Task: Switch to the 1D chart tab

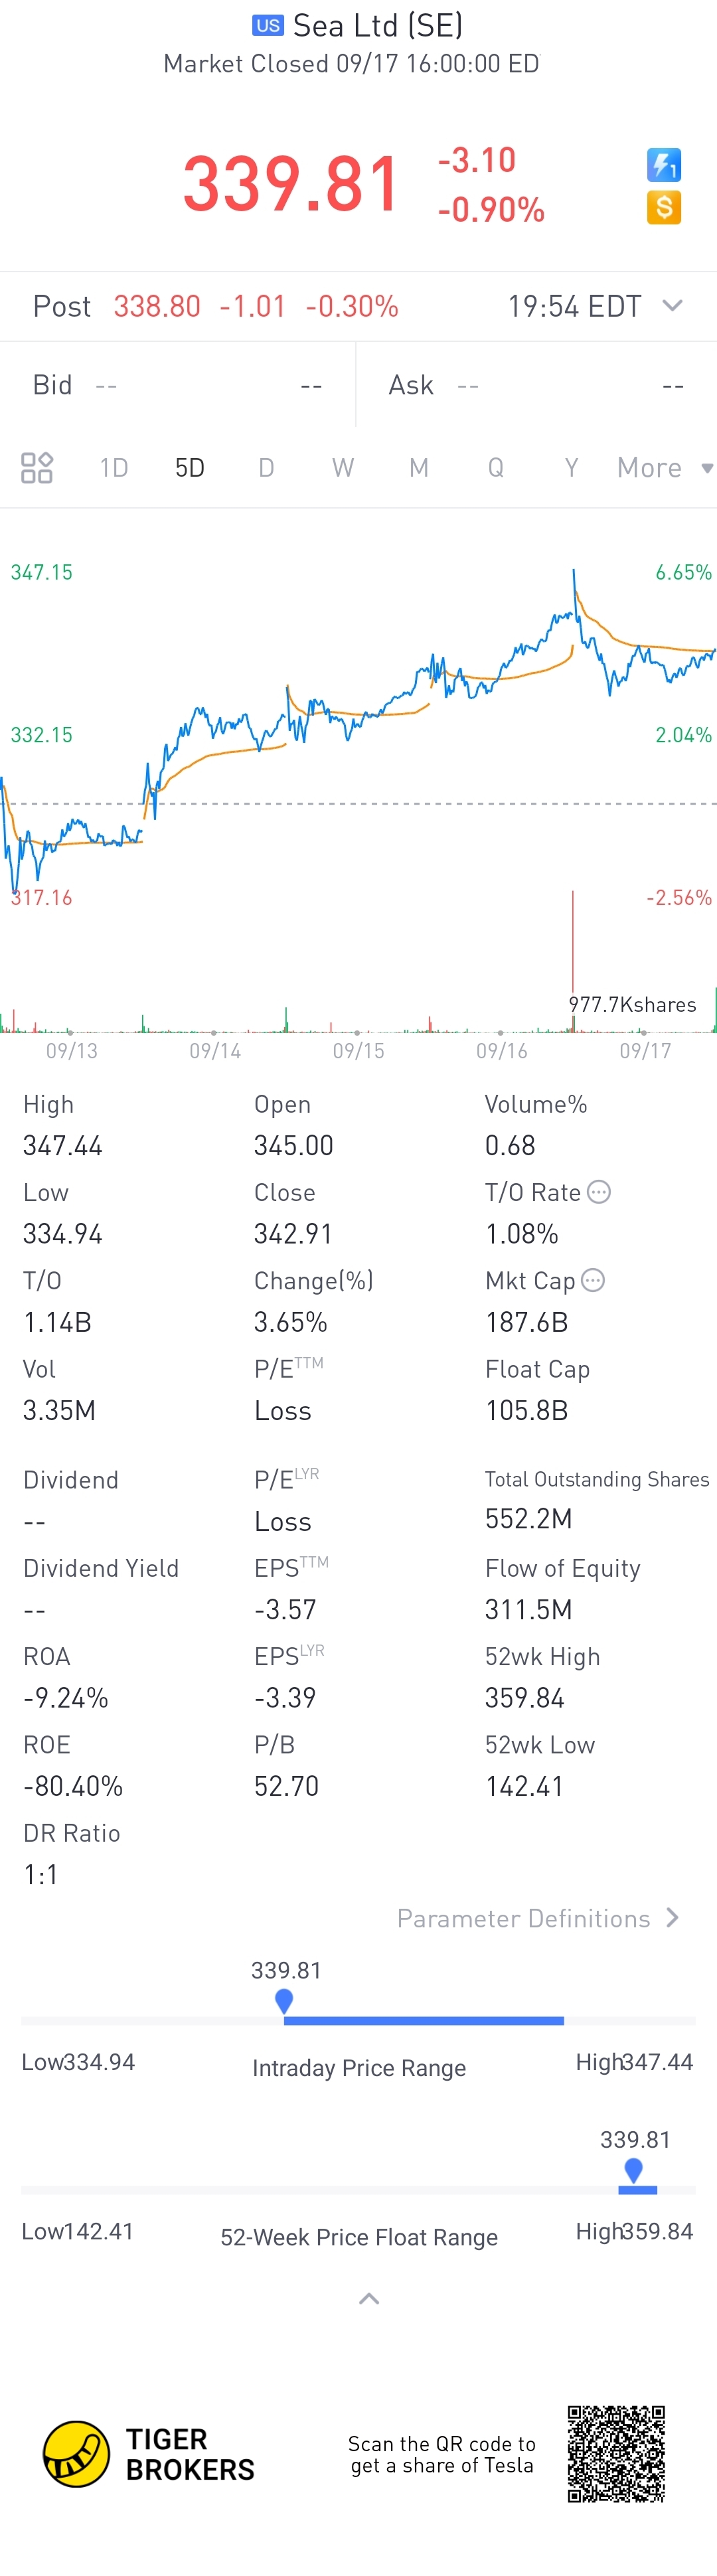Action: coord(114,468)
